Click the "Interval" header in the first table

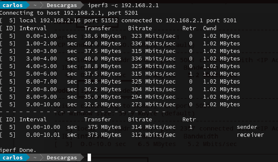click(x=33, y=28)
